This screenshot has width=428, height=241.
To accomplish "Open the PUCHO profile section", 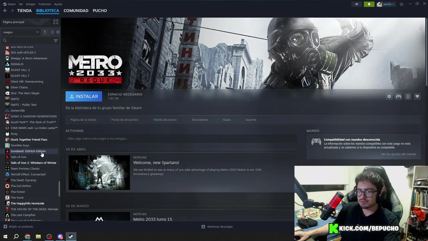I will (100, 11).
